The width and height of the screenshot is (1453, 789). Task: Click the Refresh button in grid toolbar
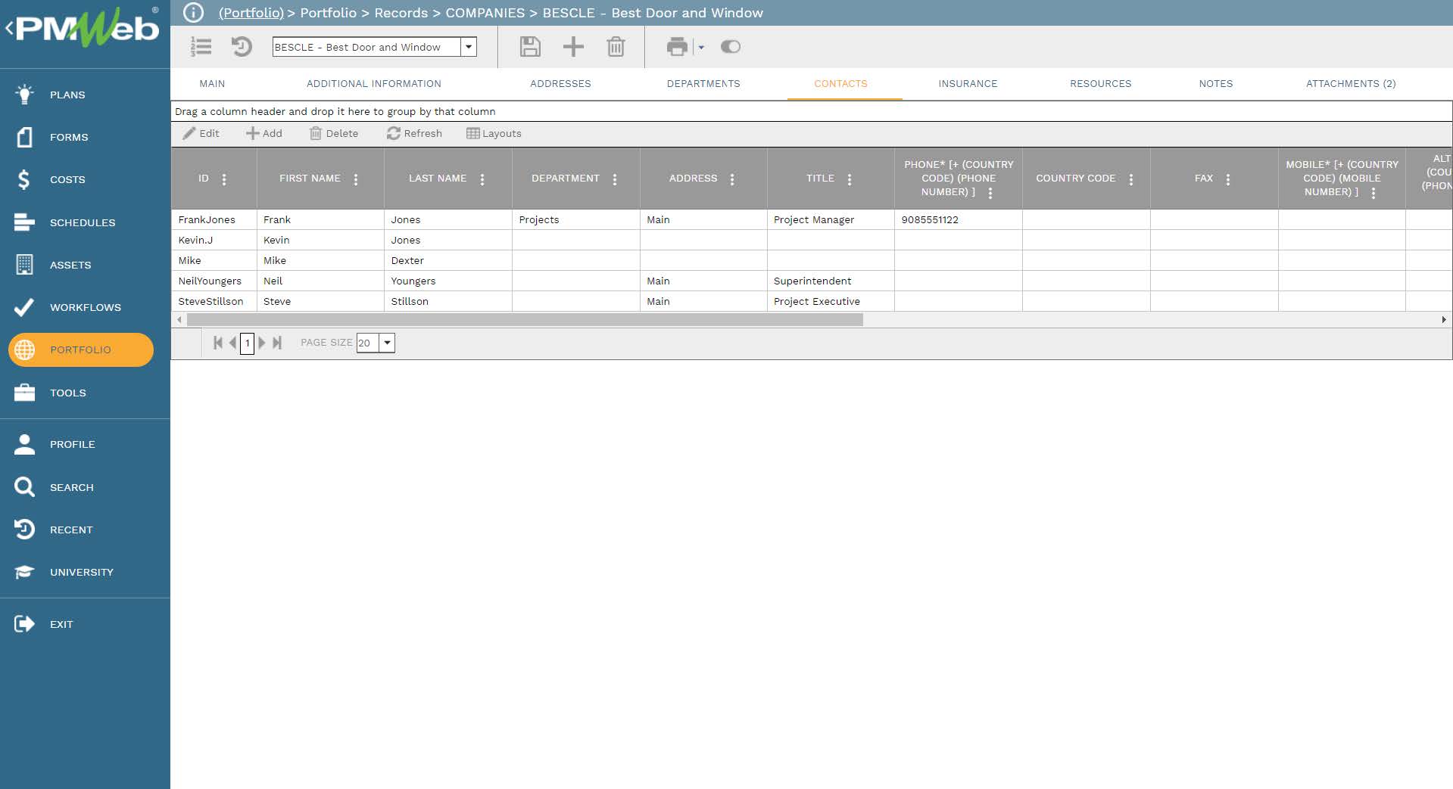(414, 133)
